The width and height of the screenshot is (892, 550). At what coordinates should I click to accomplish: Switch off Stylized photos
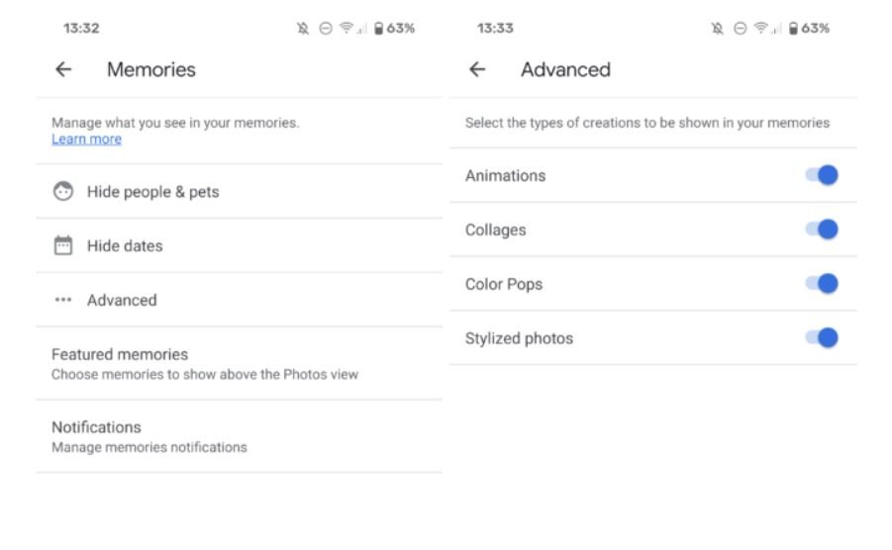(822, 338)
